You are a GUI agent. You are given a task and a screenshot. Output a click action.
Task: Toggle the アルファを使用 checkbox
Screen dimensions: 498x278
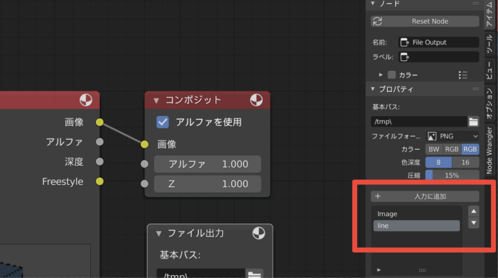tap(163, 122)
